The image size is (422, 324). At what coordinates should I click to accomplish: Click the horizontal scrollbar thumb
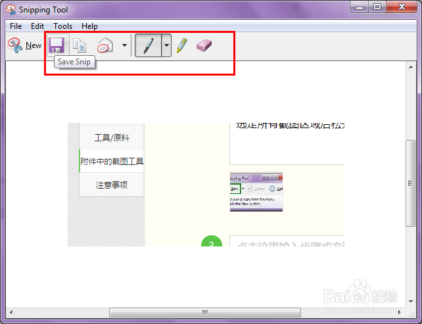pyautogui.click(x=205, y=312)
